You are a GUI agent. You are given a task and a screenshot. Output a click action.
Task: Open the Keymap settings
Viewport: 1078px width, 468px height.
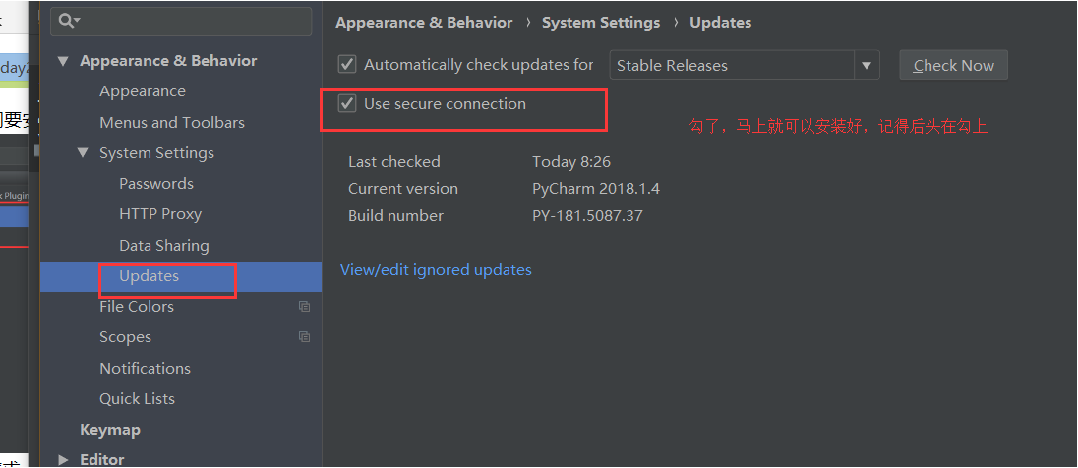(110, 430)
